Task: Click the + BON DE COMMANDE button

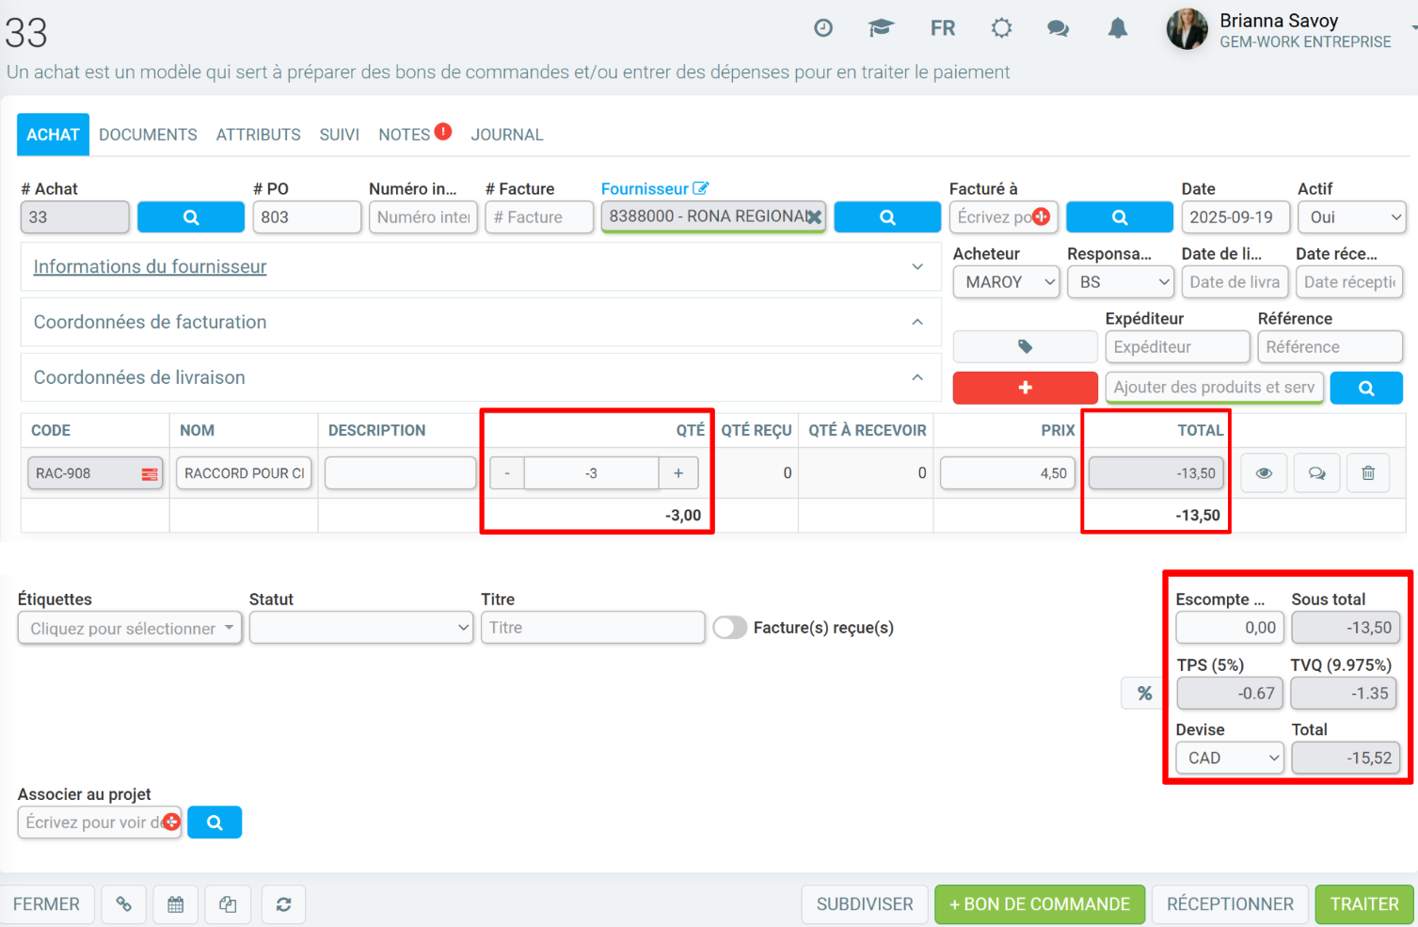Action: coord(1040,904)
